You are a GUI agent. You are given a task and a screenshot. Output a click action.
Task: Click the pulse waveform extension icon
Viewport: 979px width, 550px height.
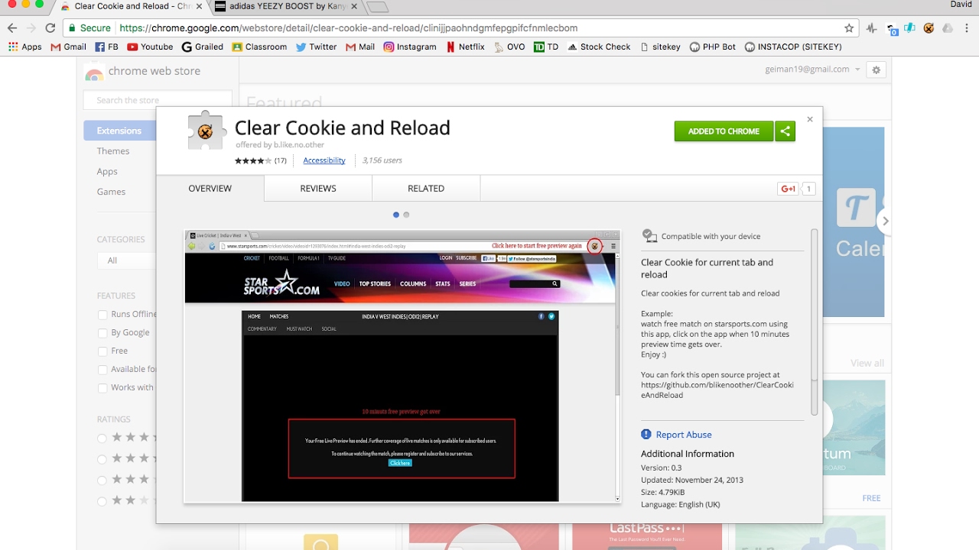point(872,28)
